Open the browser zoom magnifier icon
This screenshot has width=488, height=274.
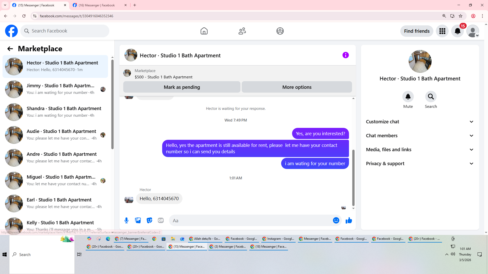click(444, 16)
